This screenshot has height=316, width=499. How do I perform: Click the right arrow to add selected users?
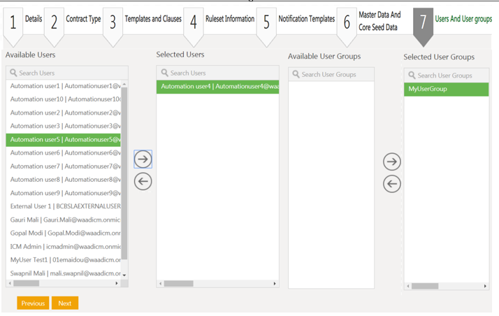tap(143, 159)
